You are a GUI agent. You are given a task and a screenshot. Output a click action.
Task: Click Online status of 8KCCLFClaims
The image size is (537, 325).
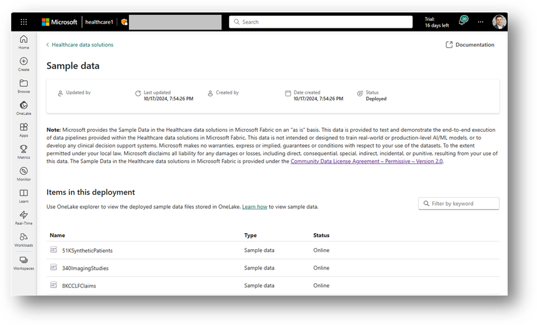click(321, 285)
